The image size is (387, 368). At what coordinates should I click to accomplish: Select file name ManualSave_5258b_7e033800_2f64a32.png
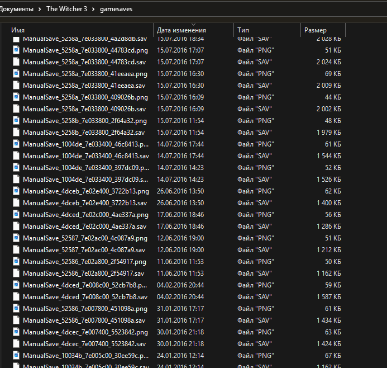pyautogui.click(x=85, y=121)
